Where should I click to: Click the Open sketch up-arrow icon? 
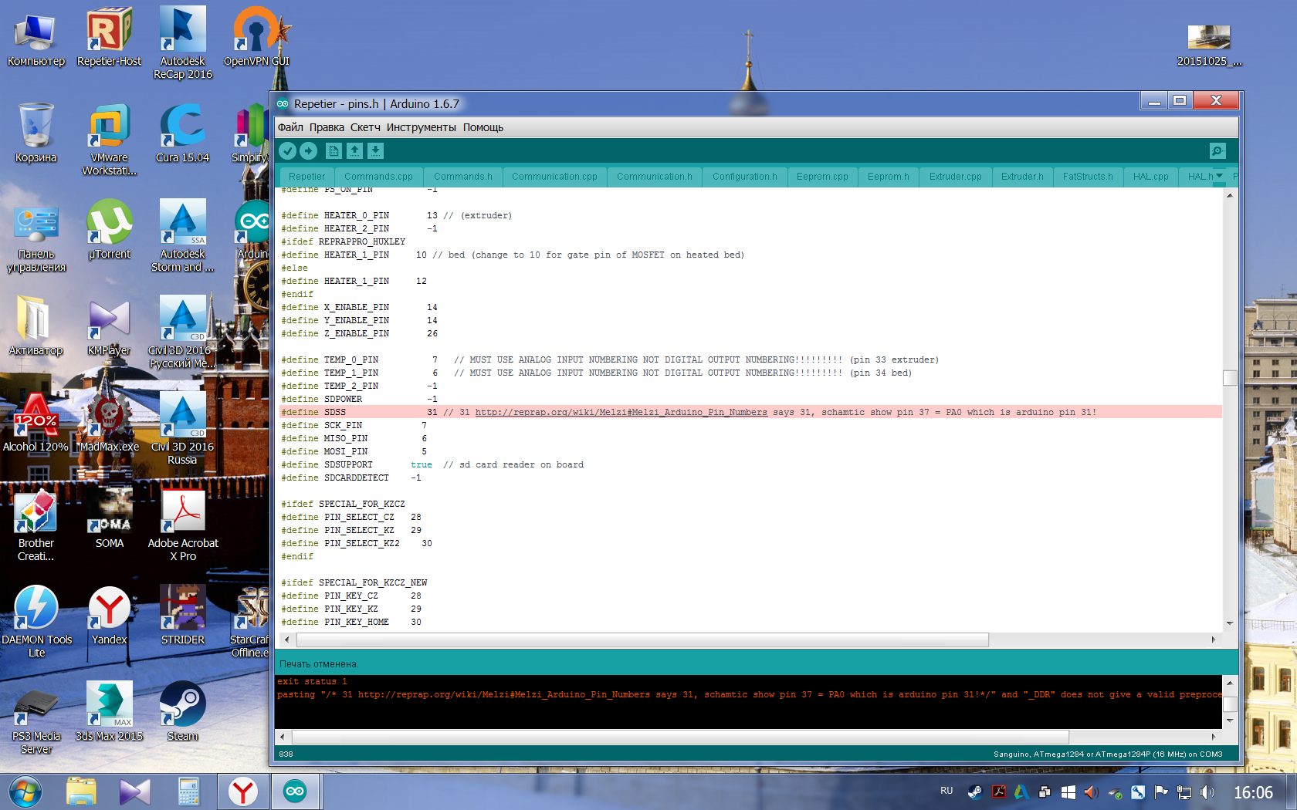tap(354, 151)
